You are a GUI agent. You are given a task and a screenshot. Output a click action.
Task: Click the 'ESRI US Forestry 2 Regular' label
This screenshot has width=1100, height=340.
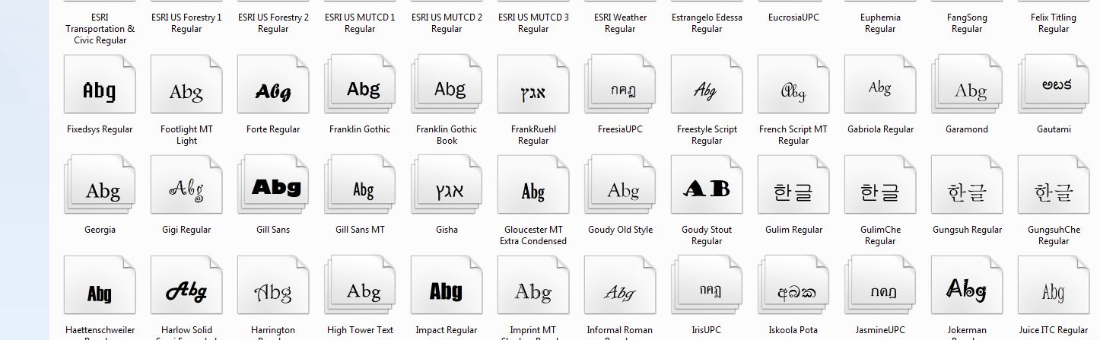tap(273, 23)
